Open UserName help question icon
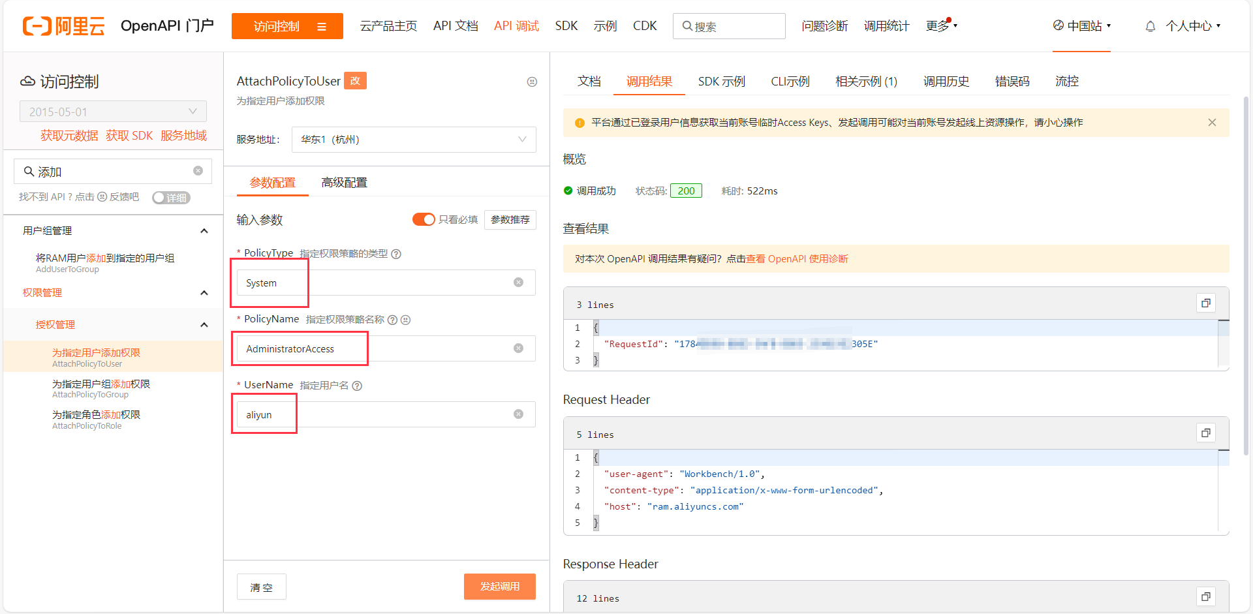Screen dimensions: 1253x614 [357, 386]
